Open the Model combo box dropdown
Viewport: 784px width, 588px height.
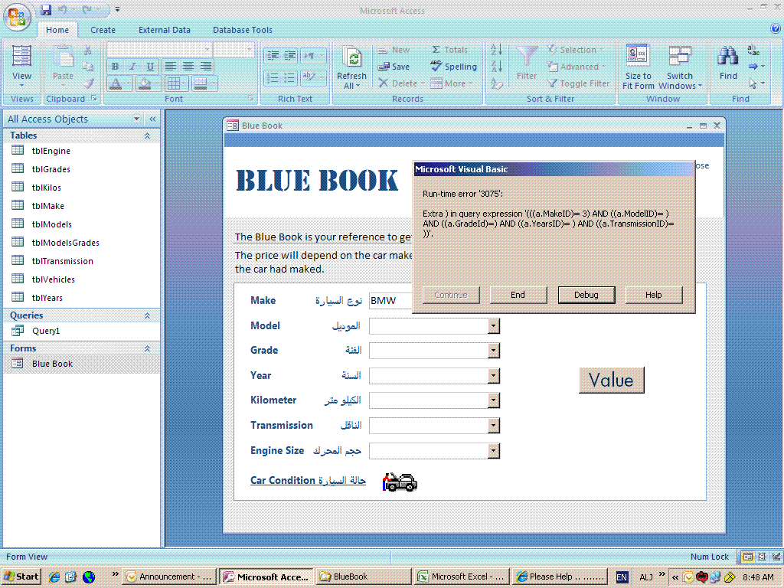494,326
